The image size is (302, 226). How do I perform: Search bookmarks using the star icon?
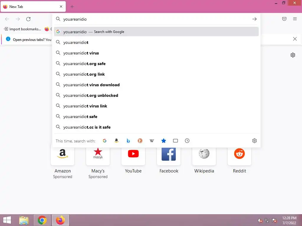(x=163, y=141)
